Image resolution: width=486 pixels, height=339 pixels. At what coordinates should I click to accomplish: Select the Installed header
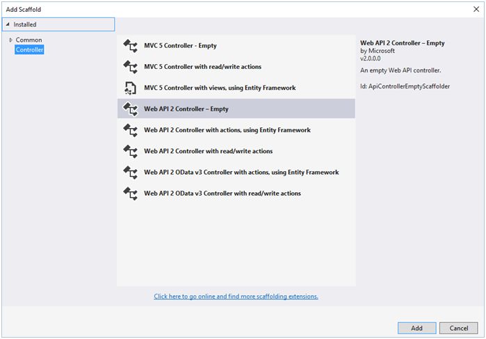(x=58, y=24)
